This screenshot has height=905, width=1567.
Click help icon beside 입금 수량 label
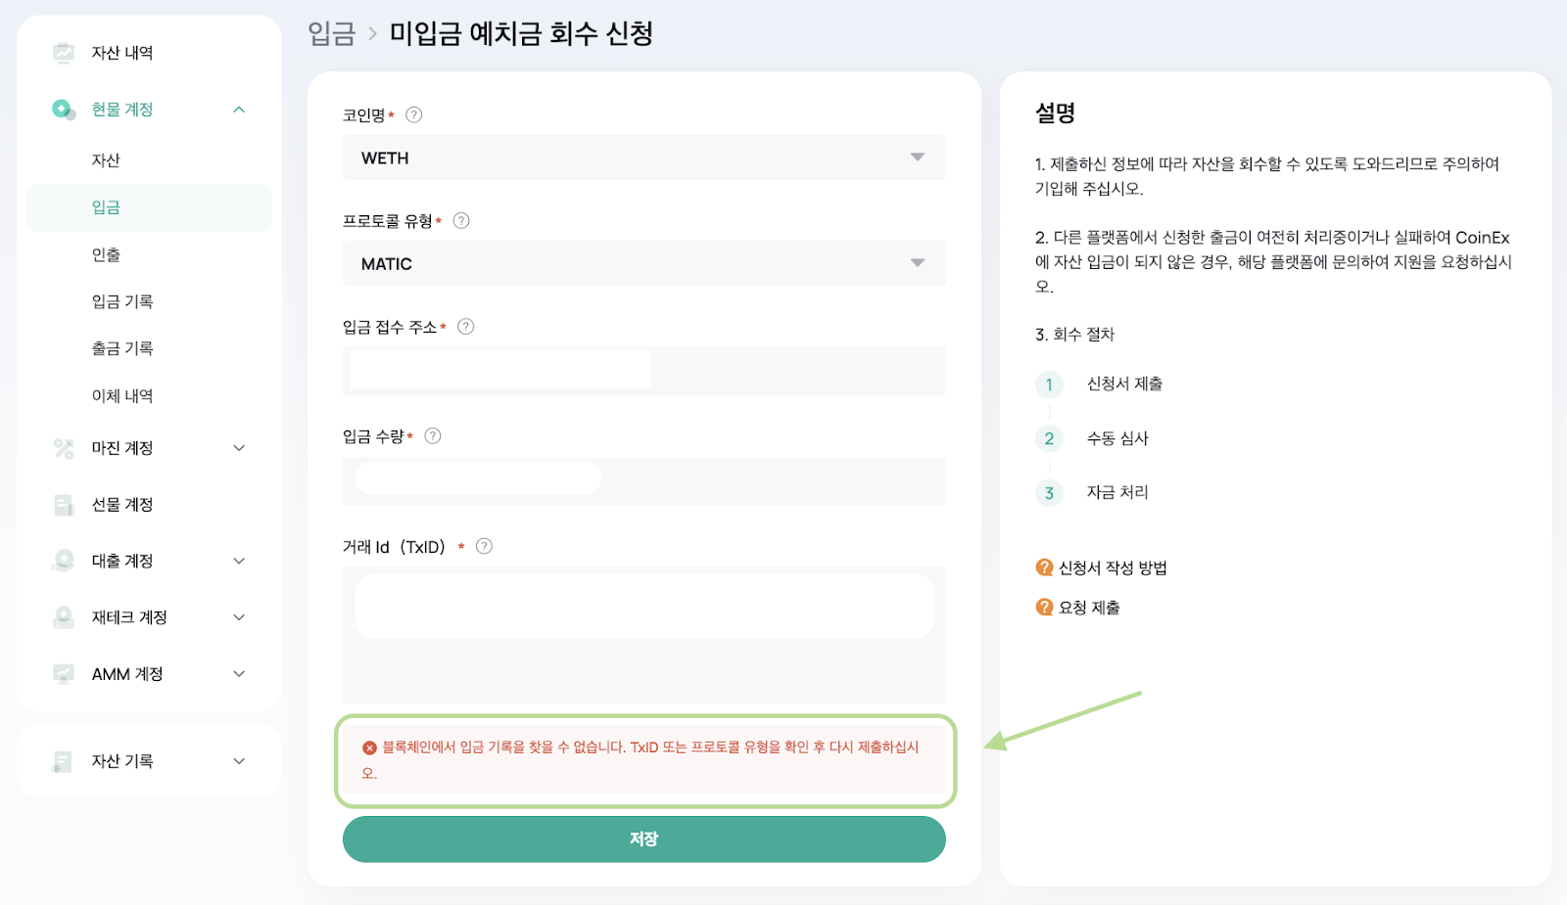click(x=433, y=436)
